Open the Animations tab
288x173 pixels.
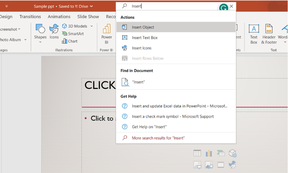pos(59,17)
